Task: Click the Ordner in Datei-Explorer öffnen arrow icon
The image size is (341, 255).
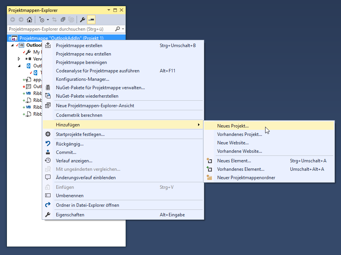Action: pyautogui.click(x=48, y=205)
